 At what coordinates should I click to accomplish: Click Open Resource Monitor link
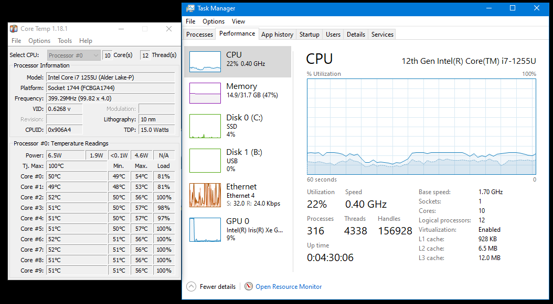[289, 286]
